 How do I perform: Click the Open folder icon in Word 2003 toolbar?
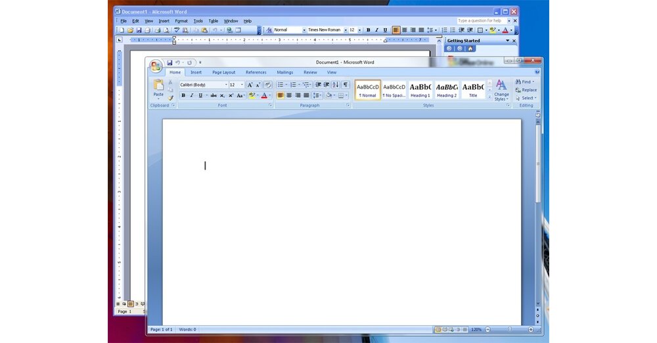pyautogui.click(x=130, y=30)
